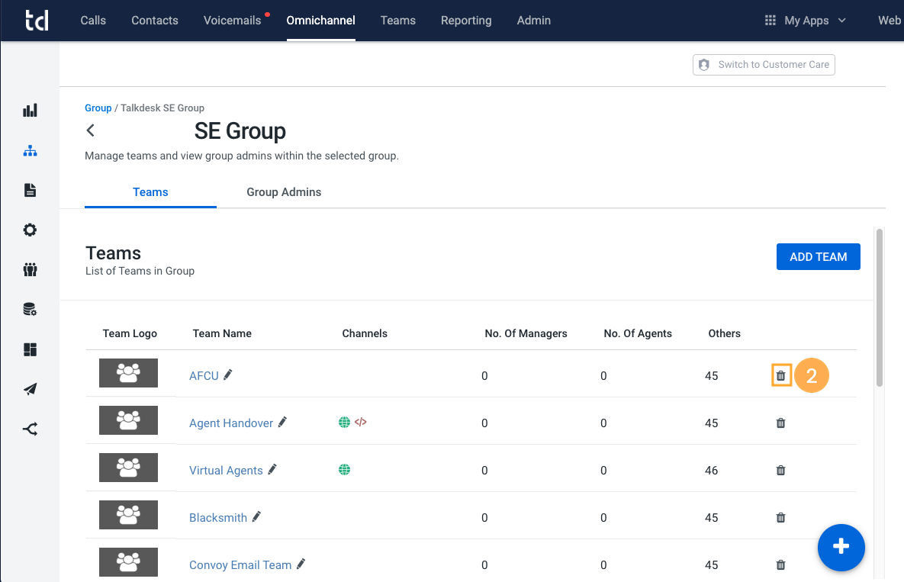Click the Team Logo column header
This screenshot has width=904, height=582.
(130, 333)
